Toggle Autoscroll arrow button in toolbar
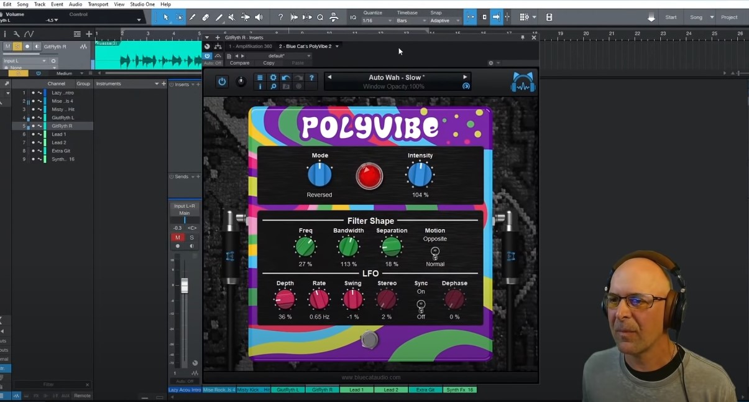 (x=496, y=17)
